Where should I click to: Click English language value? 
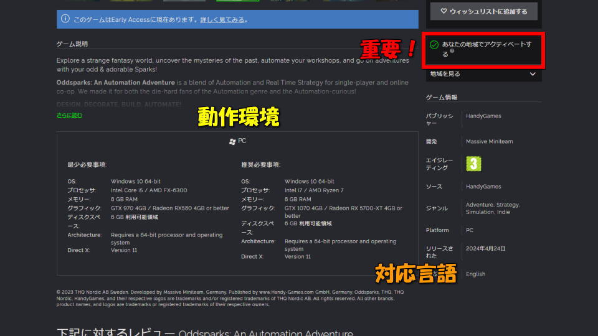tap(475, 274)
